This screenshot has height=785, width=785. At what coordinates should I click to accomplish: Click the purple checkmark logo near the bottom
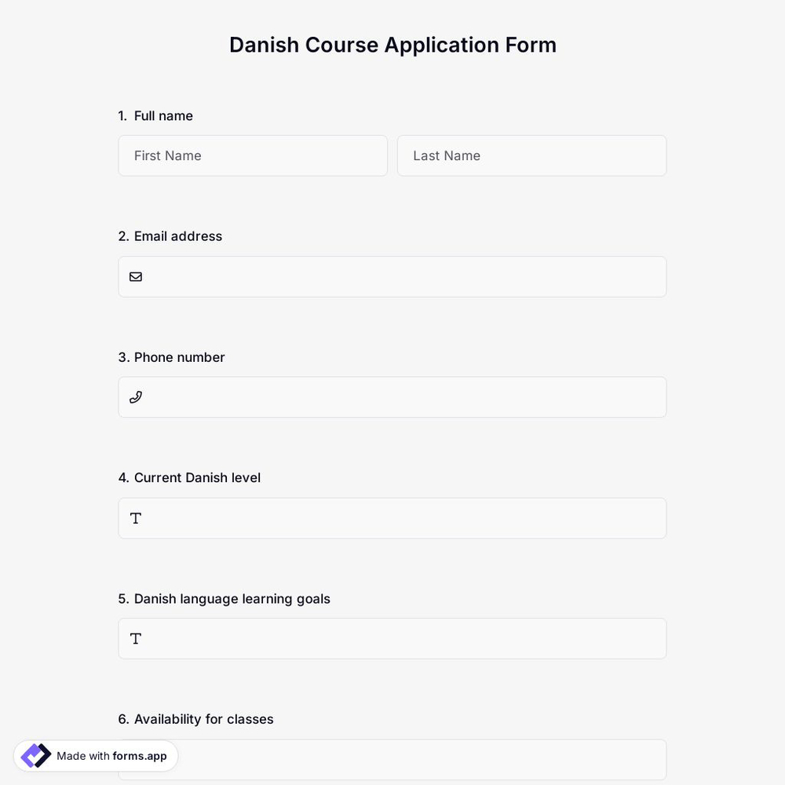point(35,755)
